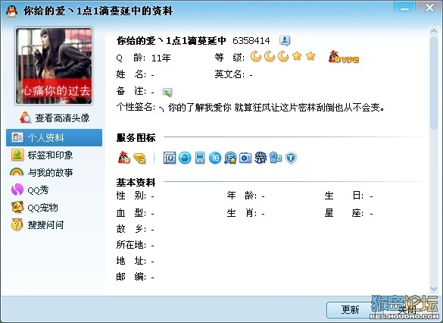Click the blue bell service icon
Viewport: 443px width, 323px height.
click(185, 158)
